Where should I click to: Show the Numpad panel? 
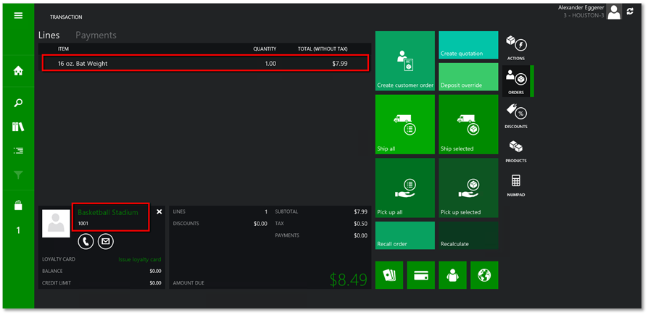coord(515,184)
